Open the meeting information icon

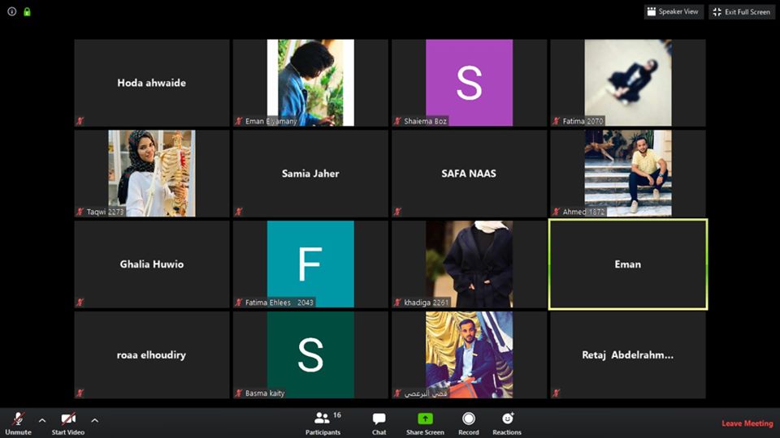click(12, 12)
